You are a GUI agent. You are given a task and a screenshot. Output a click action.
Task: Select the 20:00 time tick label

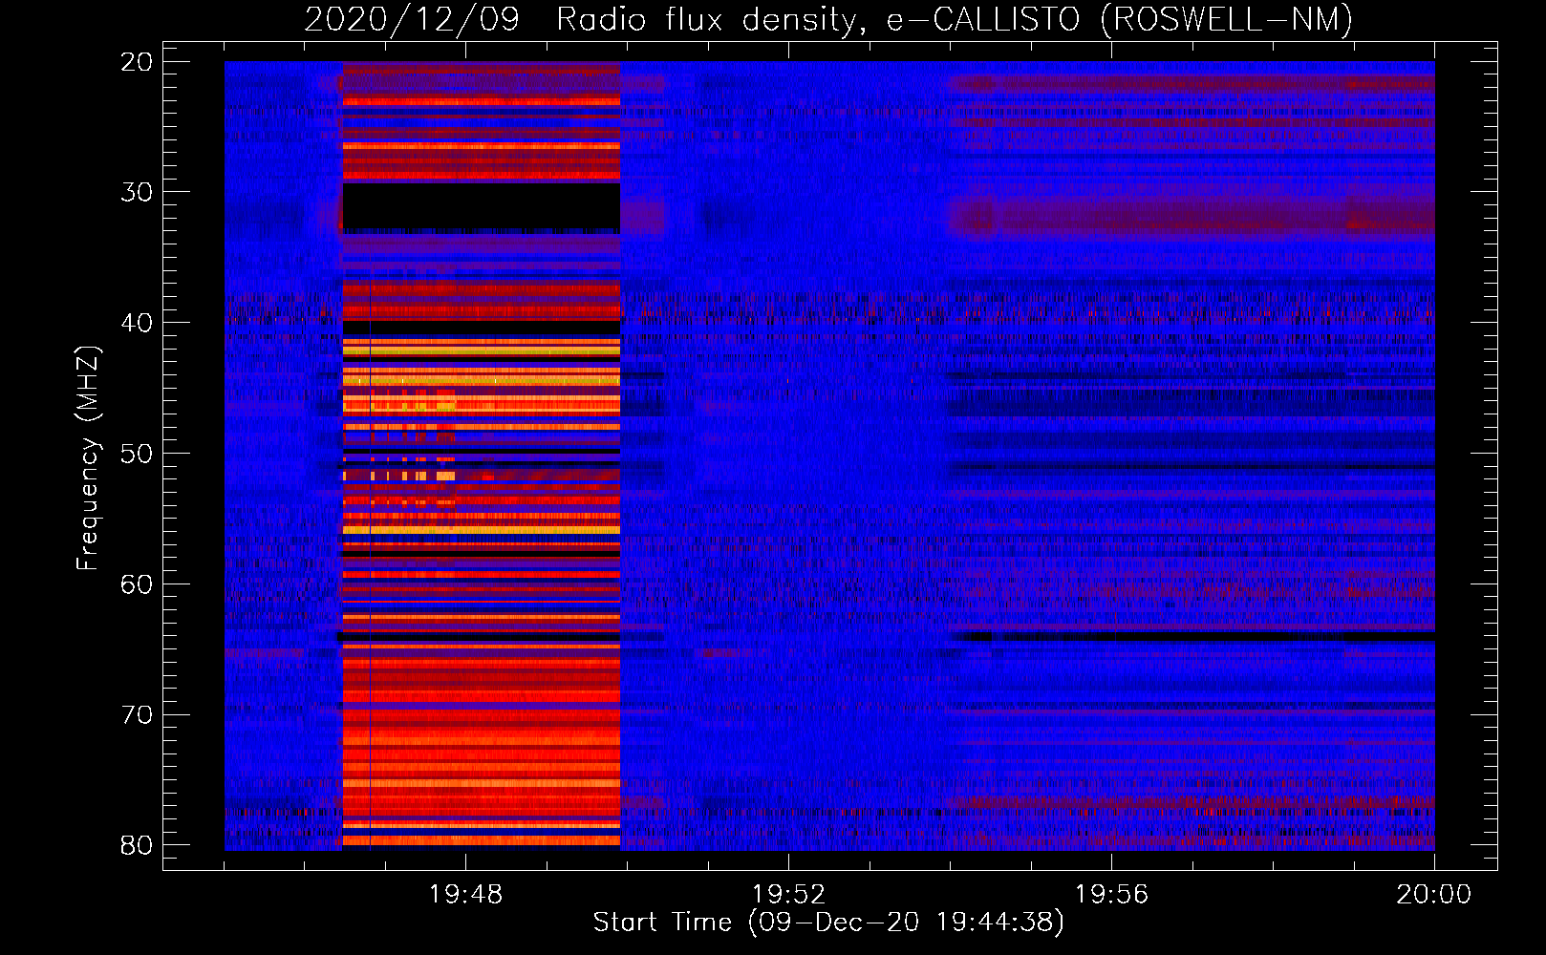tap(1433, 895)
